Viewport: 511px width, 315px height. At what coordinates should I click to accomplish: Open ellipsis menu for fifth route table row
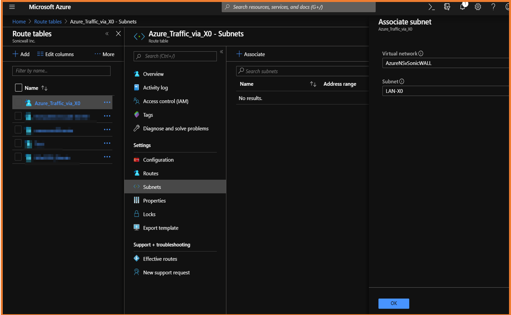(x=107, y=157)
